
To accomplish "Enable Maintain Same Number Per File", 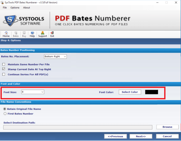I will (x=4, y=64).
